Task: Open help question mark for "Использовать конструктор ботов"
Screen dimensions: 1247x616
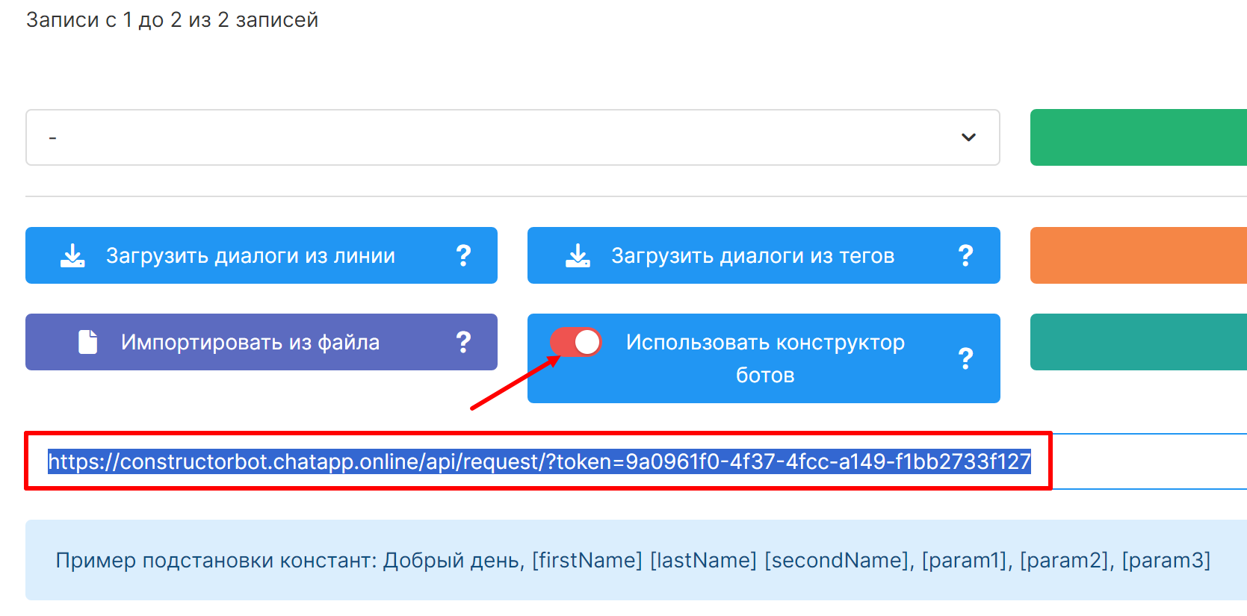Action: click(x=965, y=358)
